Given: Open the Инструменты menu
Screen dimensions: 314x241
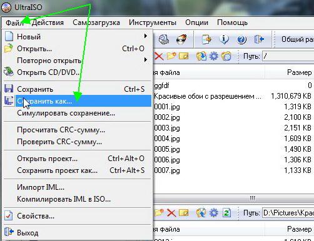Looking at the screenshot, I should (153, 22).
